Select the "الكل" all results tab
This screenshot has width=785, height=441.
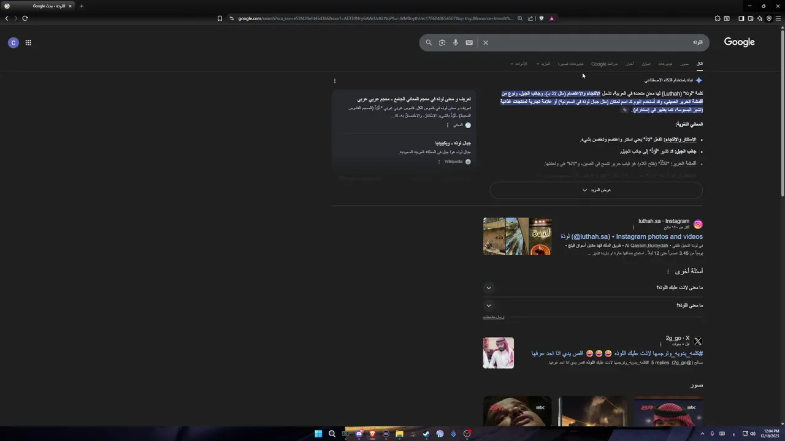pyautogui.click(x=699, y=64)
